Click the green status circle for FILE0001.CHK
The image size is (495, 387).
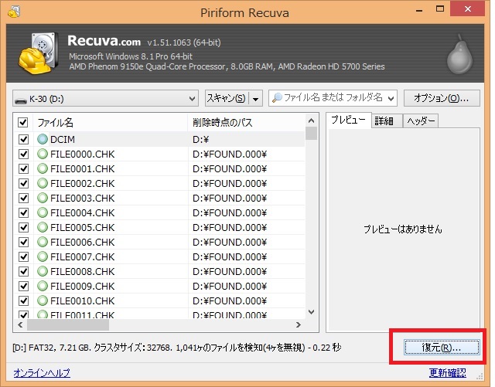(x=43, y=168)
